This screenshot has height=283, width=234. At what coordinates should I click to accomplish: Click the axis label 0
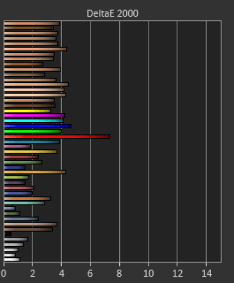(3, 273)
